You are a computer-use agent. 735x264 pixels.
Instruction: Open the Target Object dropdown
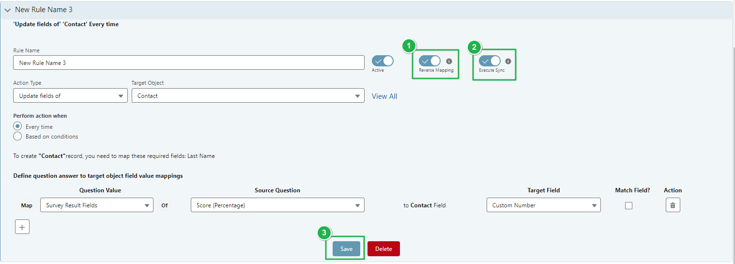247,96
